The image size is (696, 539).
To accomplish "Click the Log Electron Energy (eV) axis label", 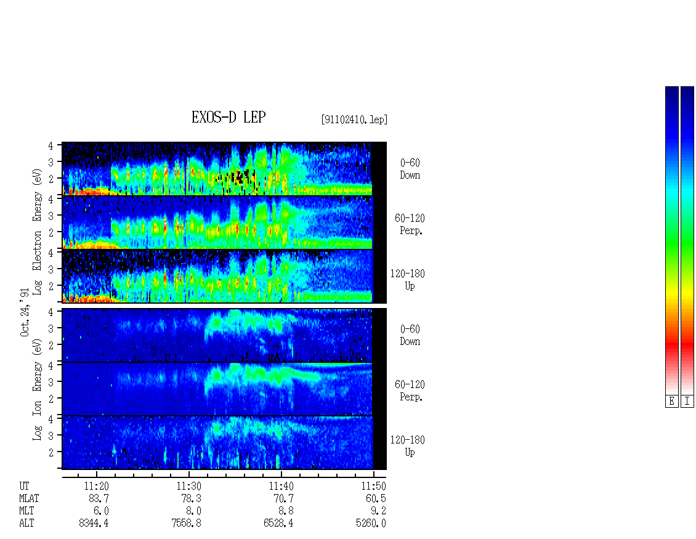I will tap(37, 232).
